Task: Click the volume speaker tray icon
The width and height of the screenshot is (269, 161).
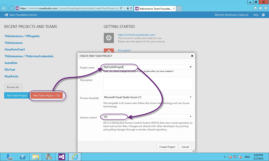Action: [240, 157]
